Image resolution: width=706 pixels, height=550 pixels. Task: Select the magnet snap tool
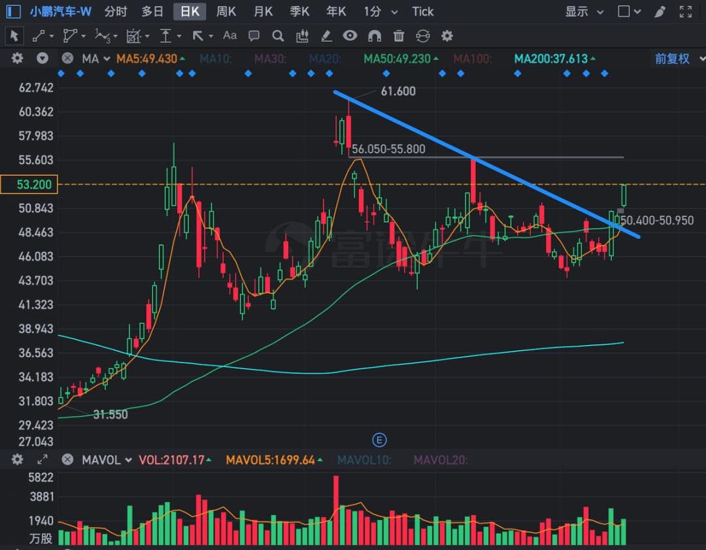pyautogui.click(x=375, y=35)
